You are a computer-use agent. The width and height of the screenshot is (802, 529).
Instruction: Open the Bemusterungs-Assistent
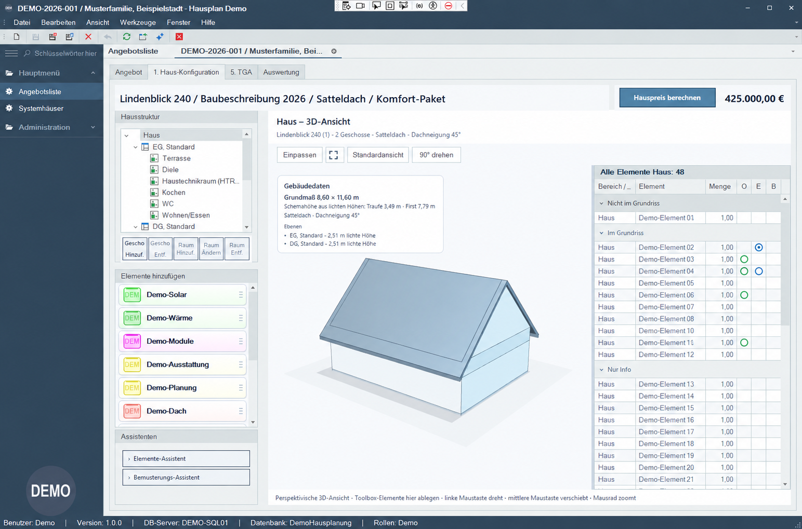tap(186, 478)
